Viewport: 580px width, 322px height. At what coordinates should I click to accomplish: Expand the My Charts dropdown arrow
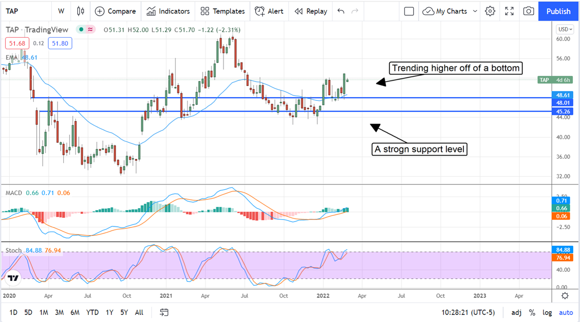(475, 11)
